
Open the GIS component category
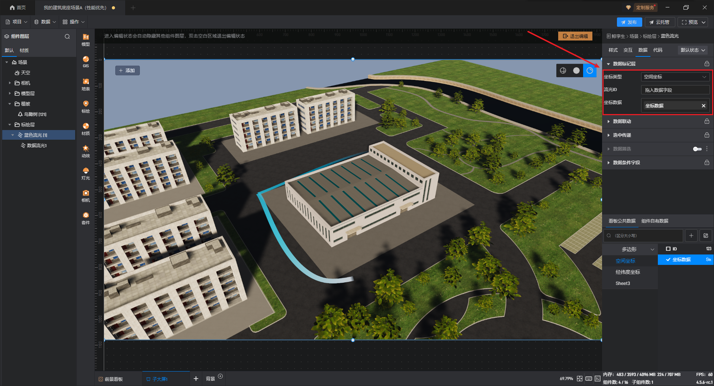point(86,62)
